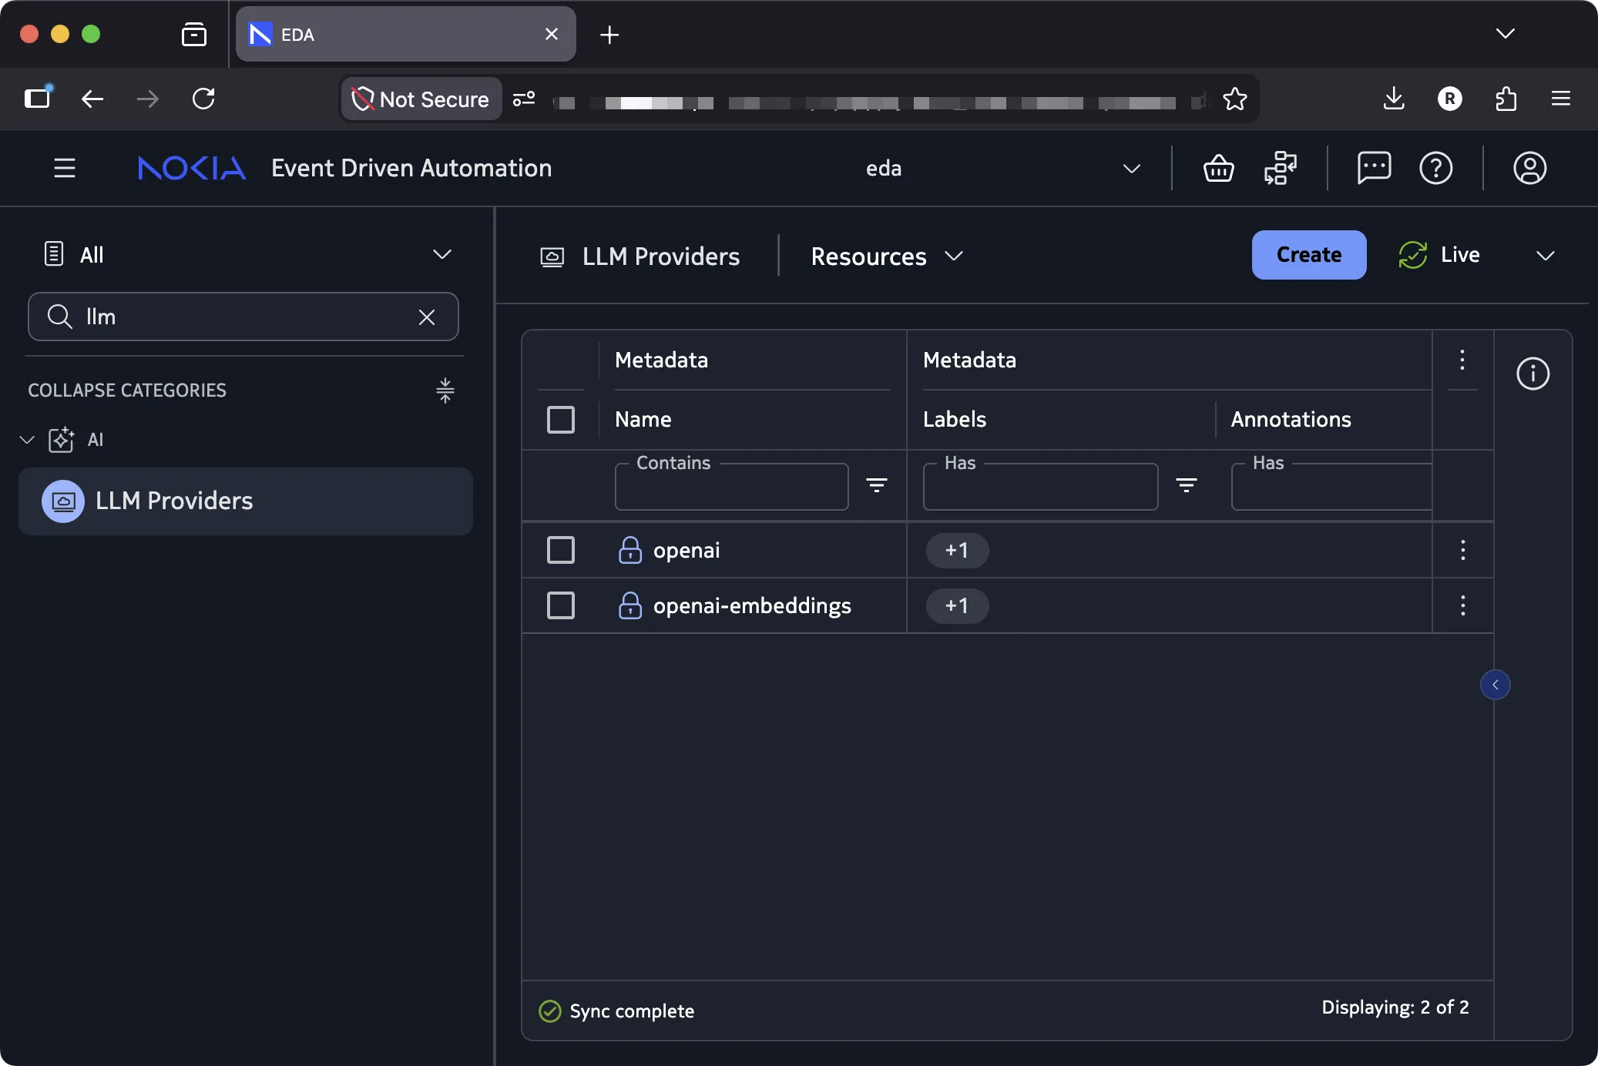Open browser profile R avatar
The width and height of the screenshot is (1598, 1066).
(x=1449, y=99)
